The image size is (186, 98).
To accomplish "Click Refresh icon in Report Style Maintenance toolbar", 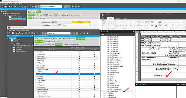I will (x=12, y=6).
